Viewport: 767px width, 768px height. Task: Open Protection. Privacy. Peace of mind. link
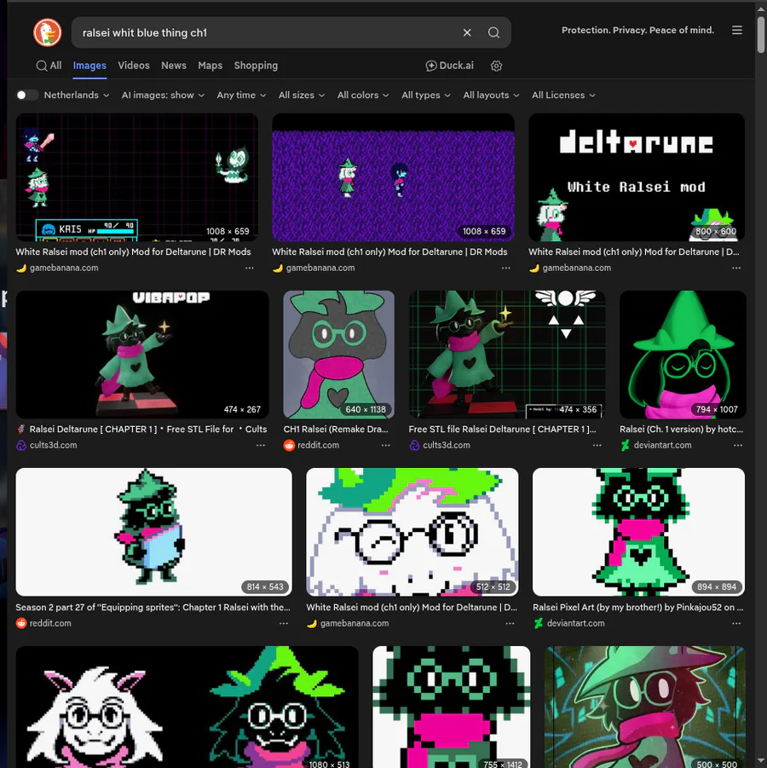(637, 31)
